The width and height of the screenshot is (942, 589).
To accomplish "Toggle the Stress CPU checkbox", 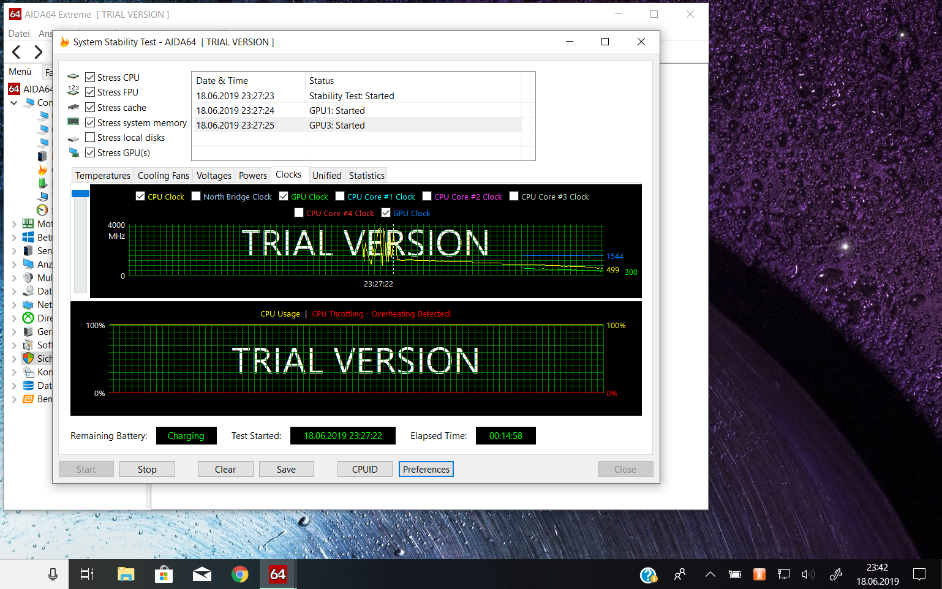I will coord(90,77).
